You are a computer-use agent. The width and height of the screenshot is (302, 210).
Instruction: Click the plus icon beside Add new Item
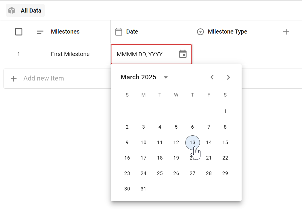[x=14, y=78]
